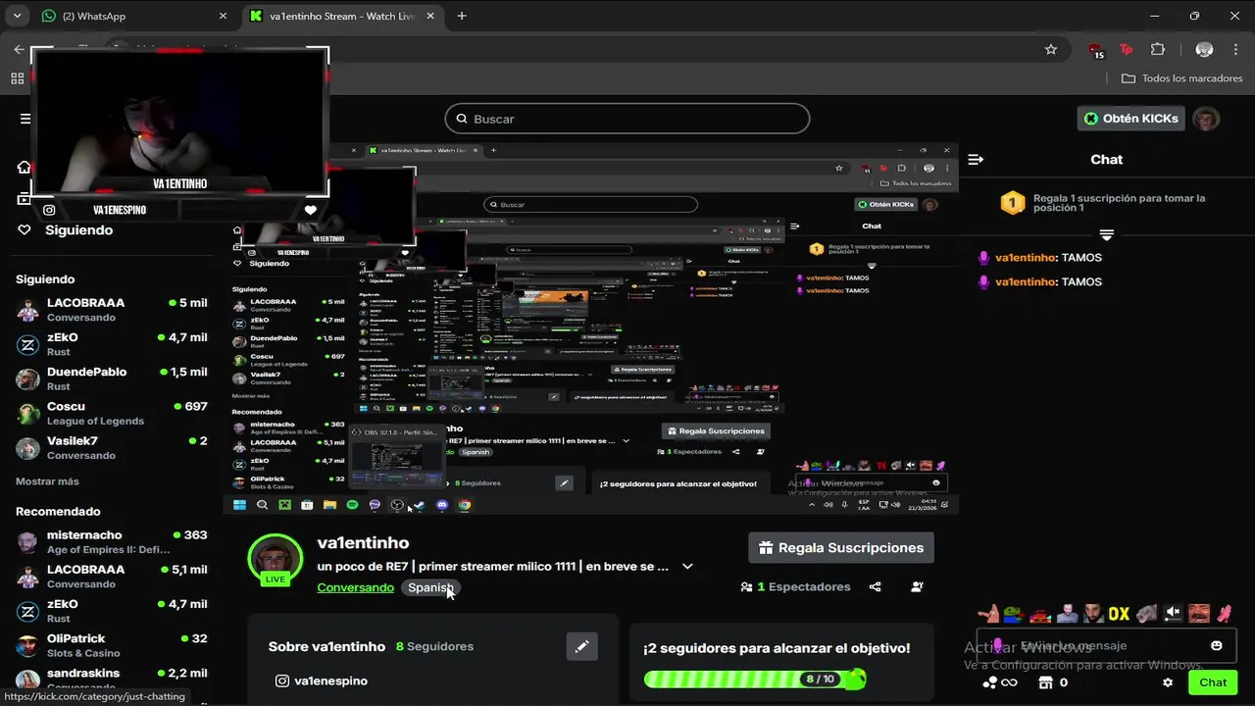Viewport: 1255px width, 706px height.
Task: Click the 8 / 10 follower goal bar
Action: 755,679
